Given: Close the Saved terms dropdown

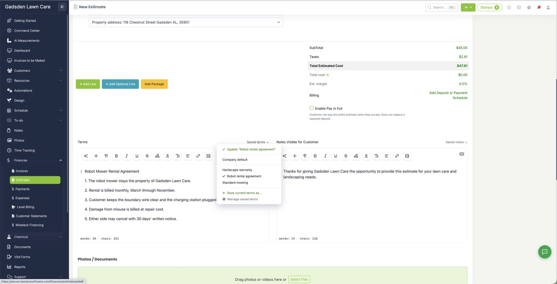Looking at the screenshot, I should [x=258, y=142].
